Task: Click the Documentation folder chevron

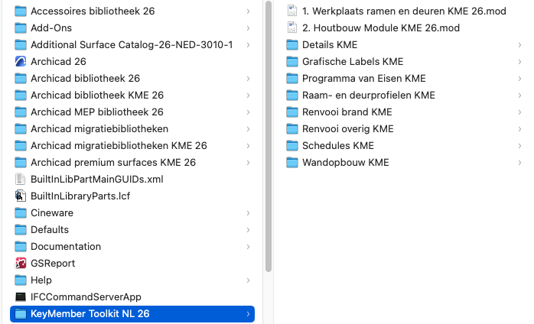Action: point(249,247)
